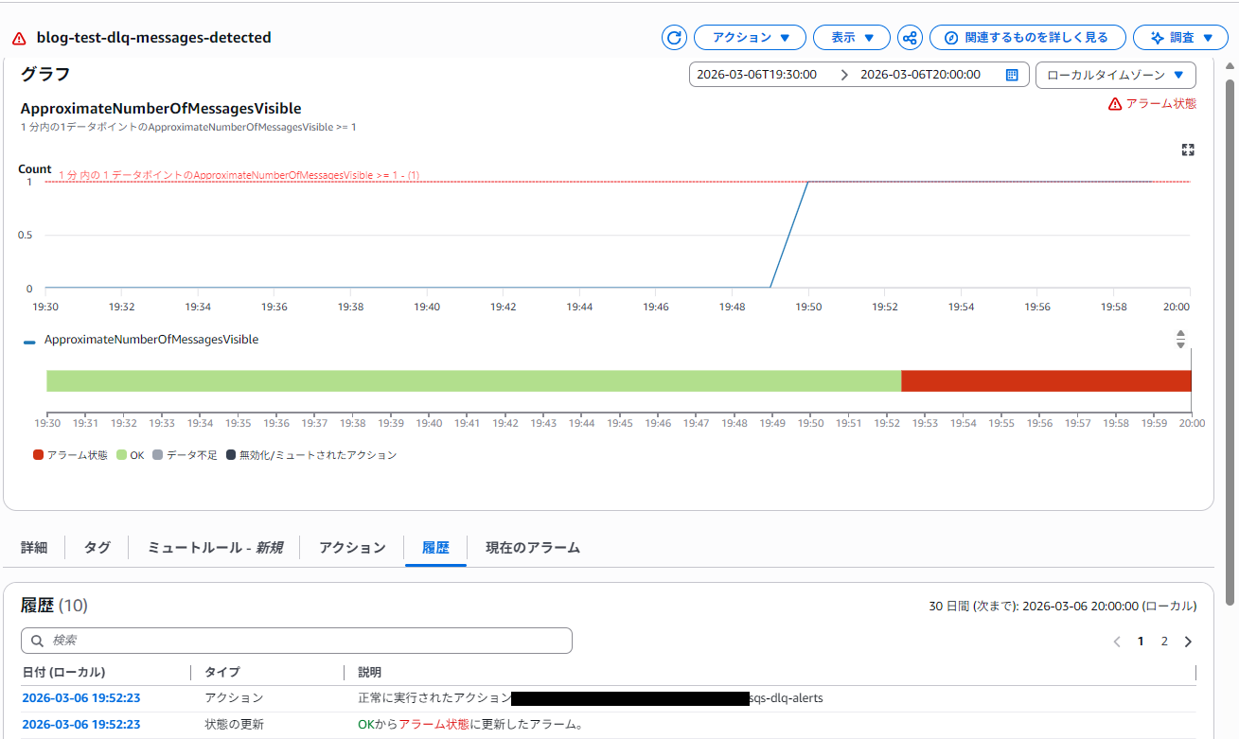Click the share icon button
Image resolution: width=1239 pixels, height=739 pixels.
(910, 38)
